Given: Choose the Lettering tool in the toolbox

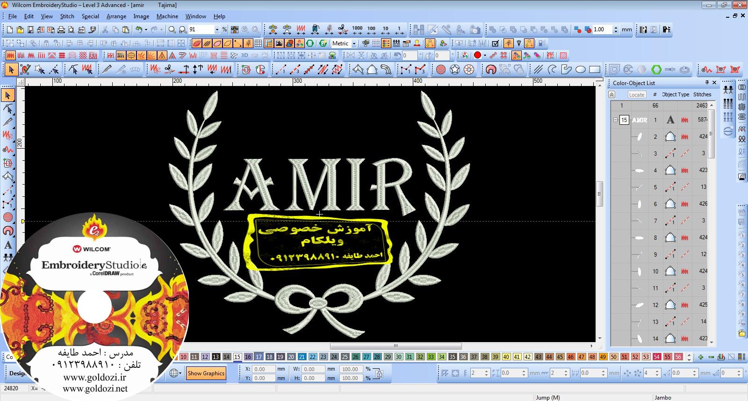Looking at the screenshot, I should [x=8, y=244].
